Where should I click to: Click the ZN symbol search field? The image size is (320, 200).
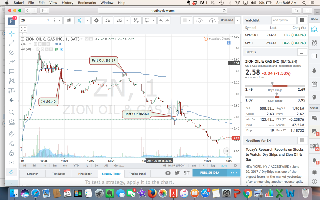(x=32, y=20)
